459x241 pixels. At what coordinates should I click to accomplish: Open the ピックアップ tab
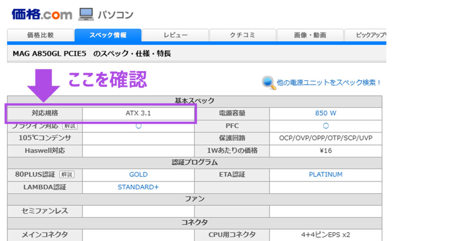tap(365, 35)
